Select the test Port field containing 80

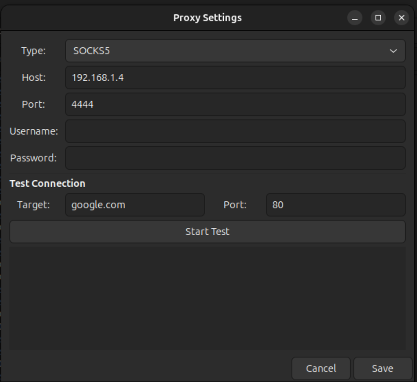click(x=335, y=205)
